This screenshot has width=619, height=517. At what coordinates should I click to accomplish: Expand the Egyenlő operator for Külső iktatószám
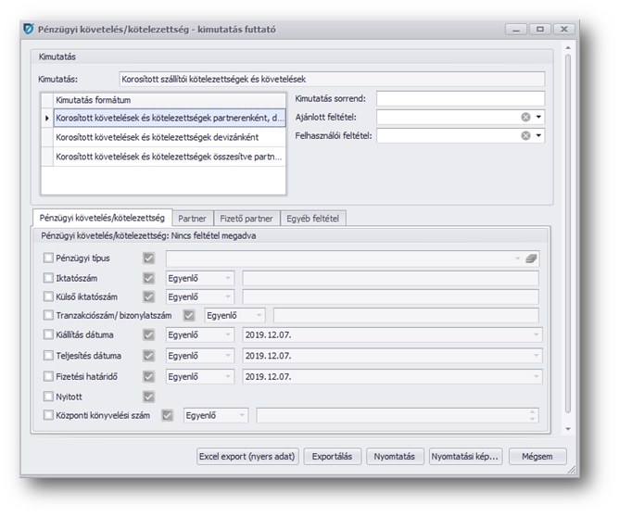click(228, 297)
